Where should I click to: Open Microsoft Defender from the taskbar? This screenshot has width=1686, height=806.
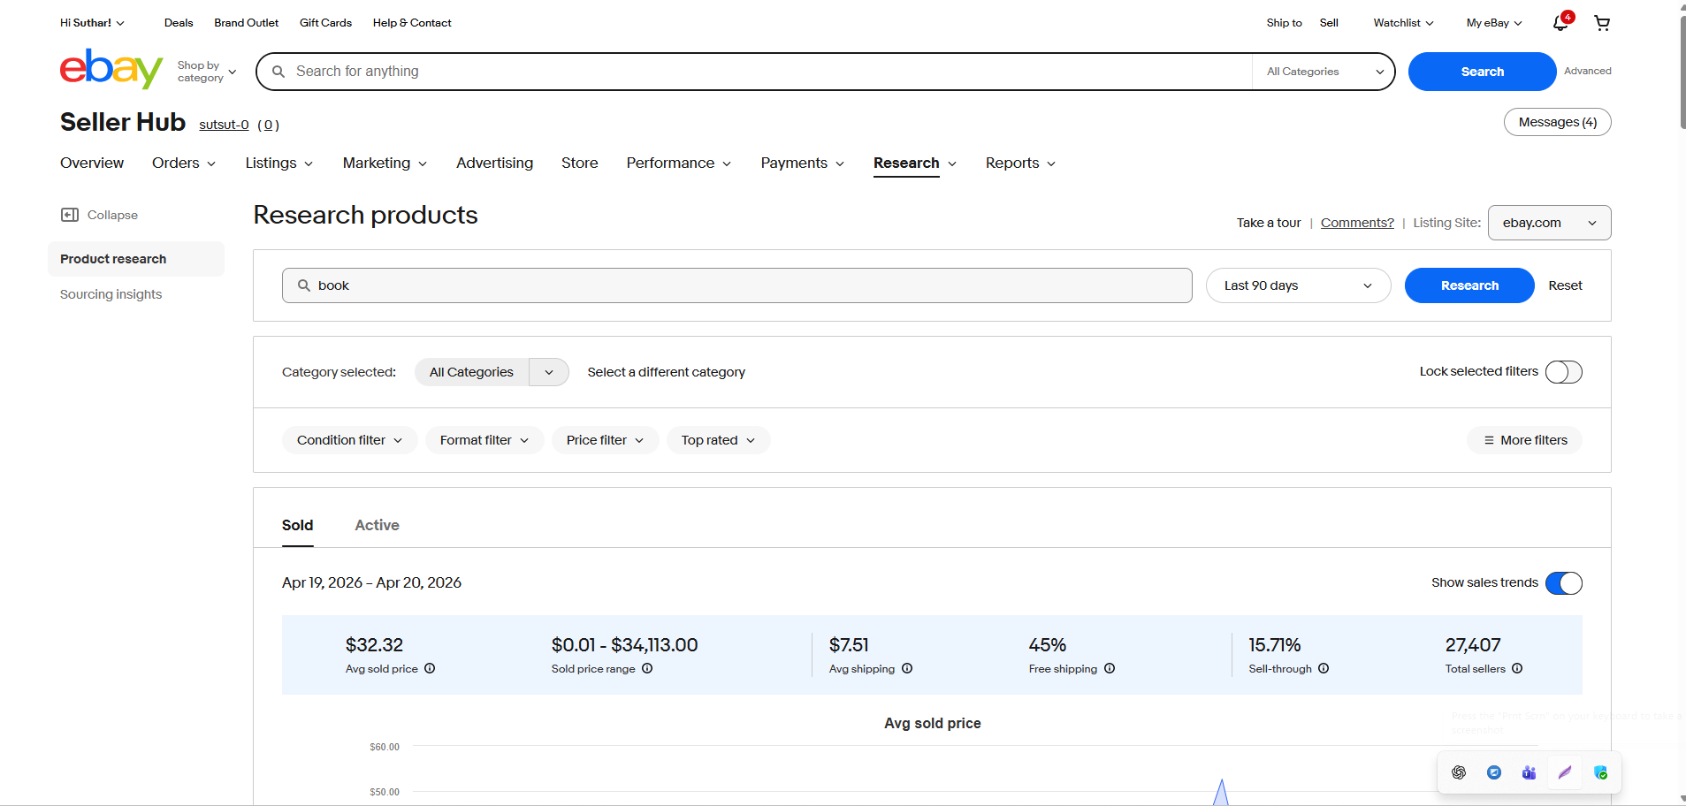(1600, 772)
